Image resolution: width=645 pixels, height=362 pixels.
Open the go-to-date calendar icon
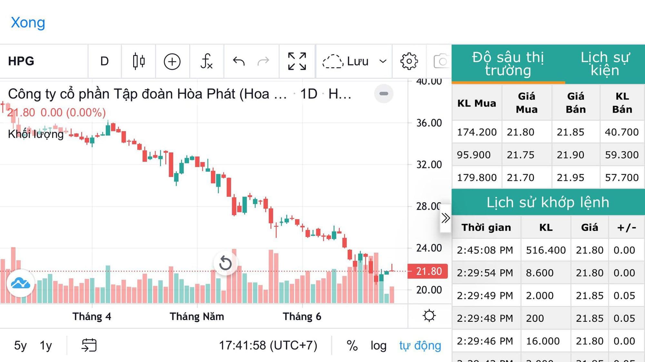89,345
